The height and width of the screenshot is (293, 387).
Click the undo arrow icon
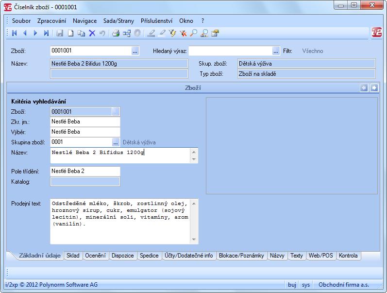[102, 33]
